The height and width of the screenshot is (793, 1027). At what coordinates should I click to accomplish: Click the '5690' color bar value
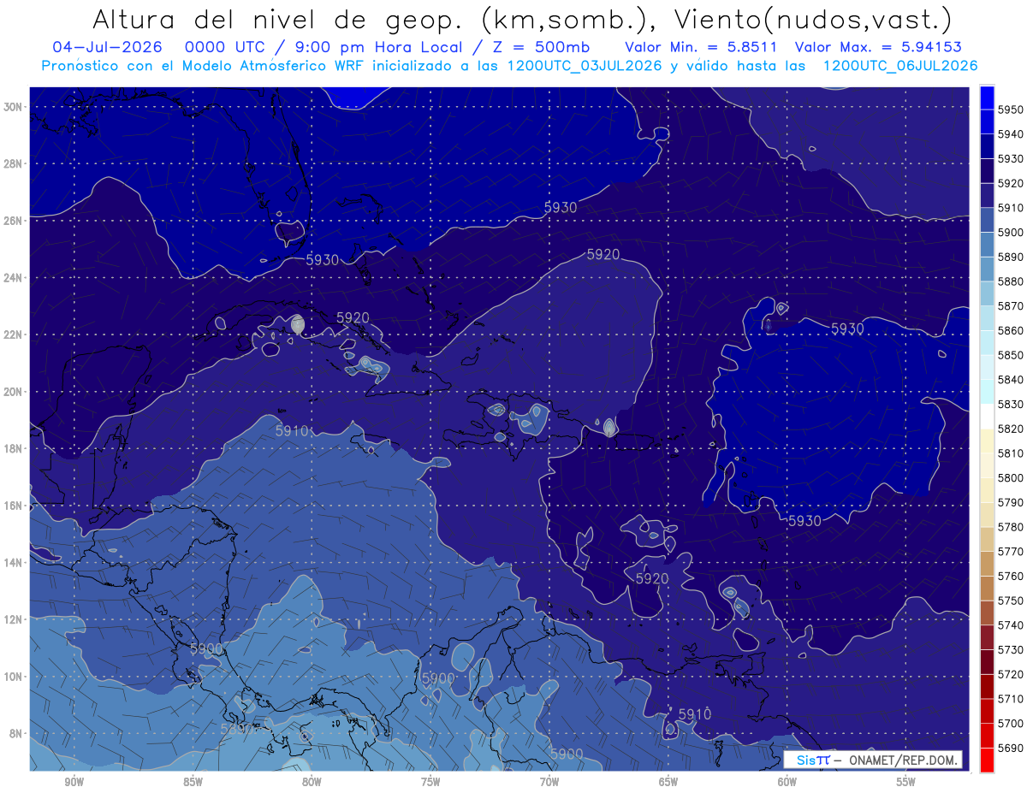(x=1011, y=748)
